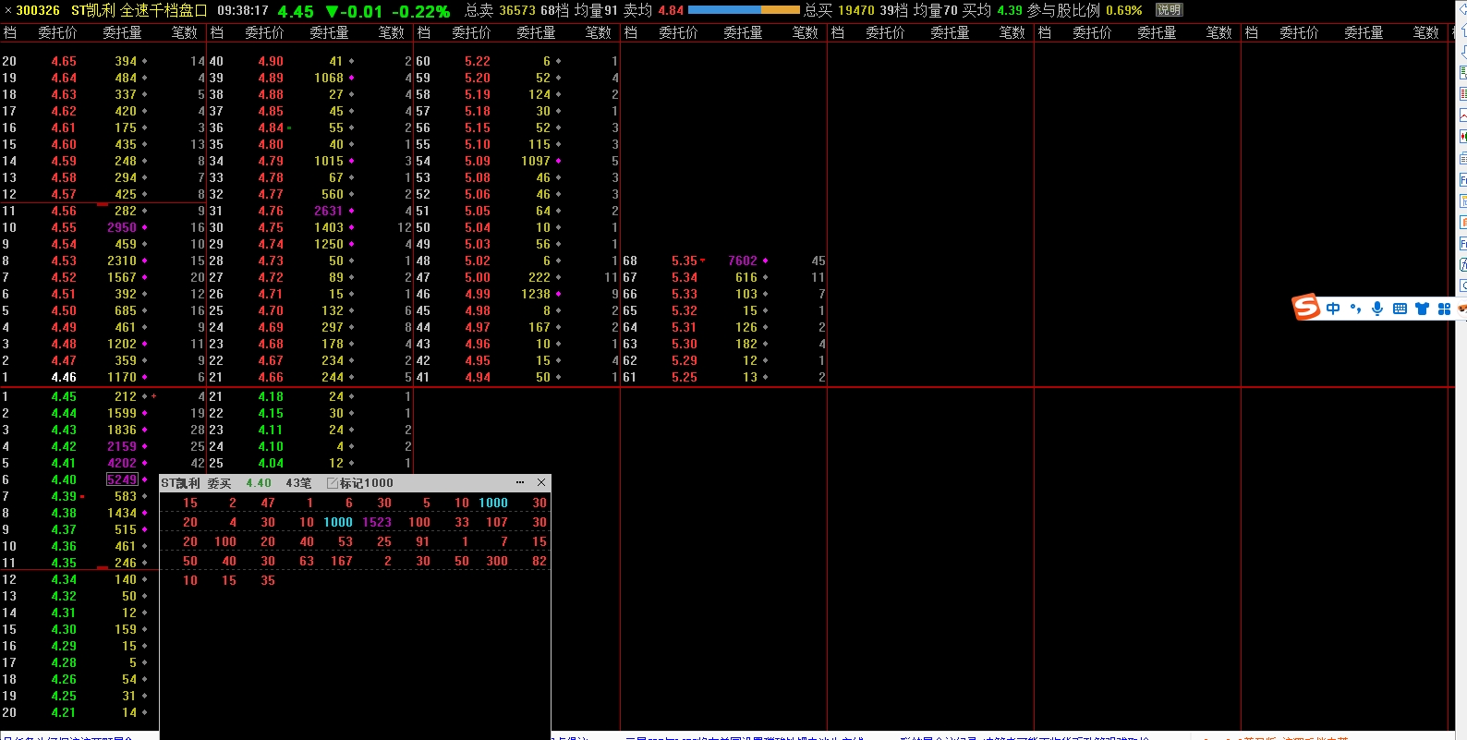Click quantity 2950 at sell price 4.55
The image size is (1467, 740).
coord(122,227)
